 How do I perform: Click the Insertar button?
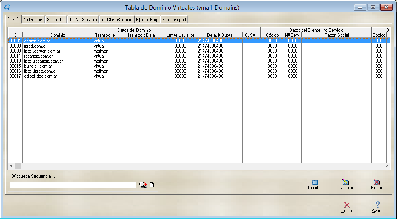tap(315, 185)
